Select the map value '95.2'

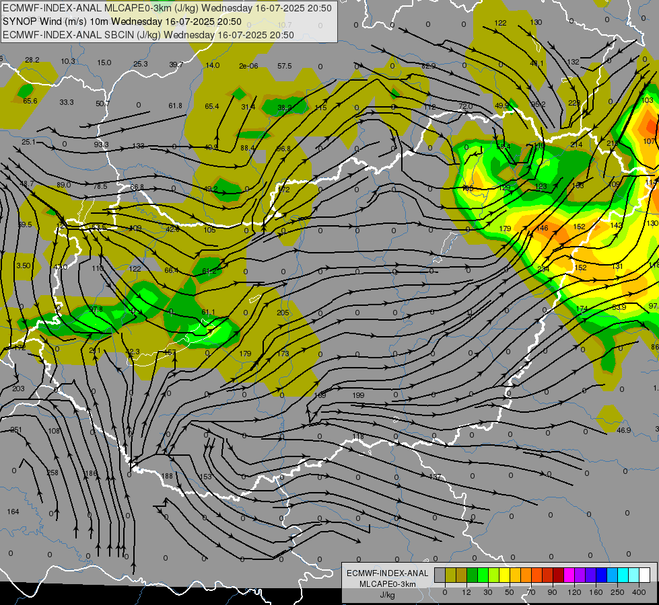coord(538,105)
